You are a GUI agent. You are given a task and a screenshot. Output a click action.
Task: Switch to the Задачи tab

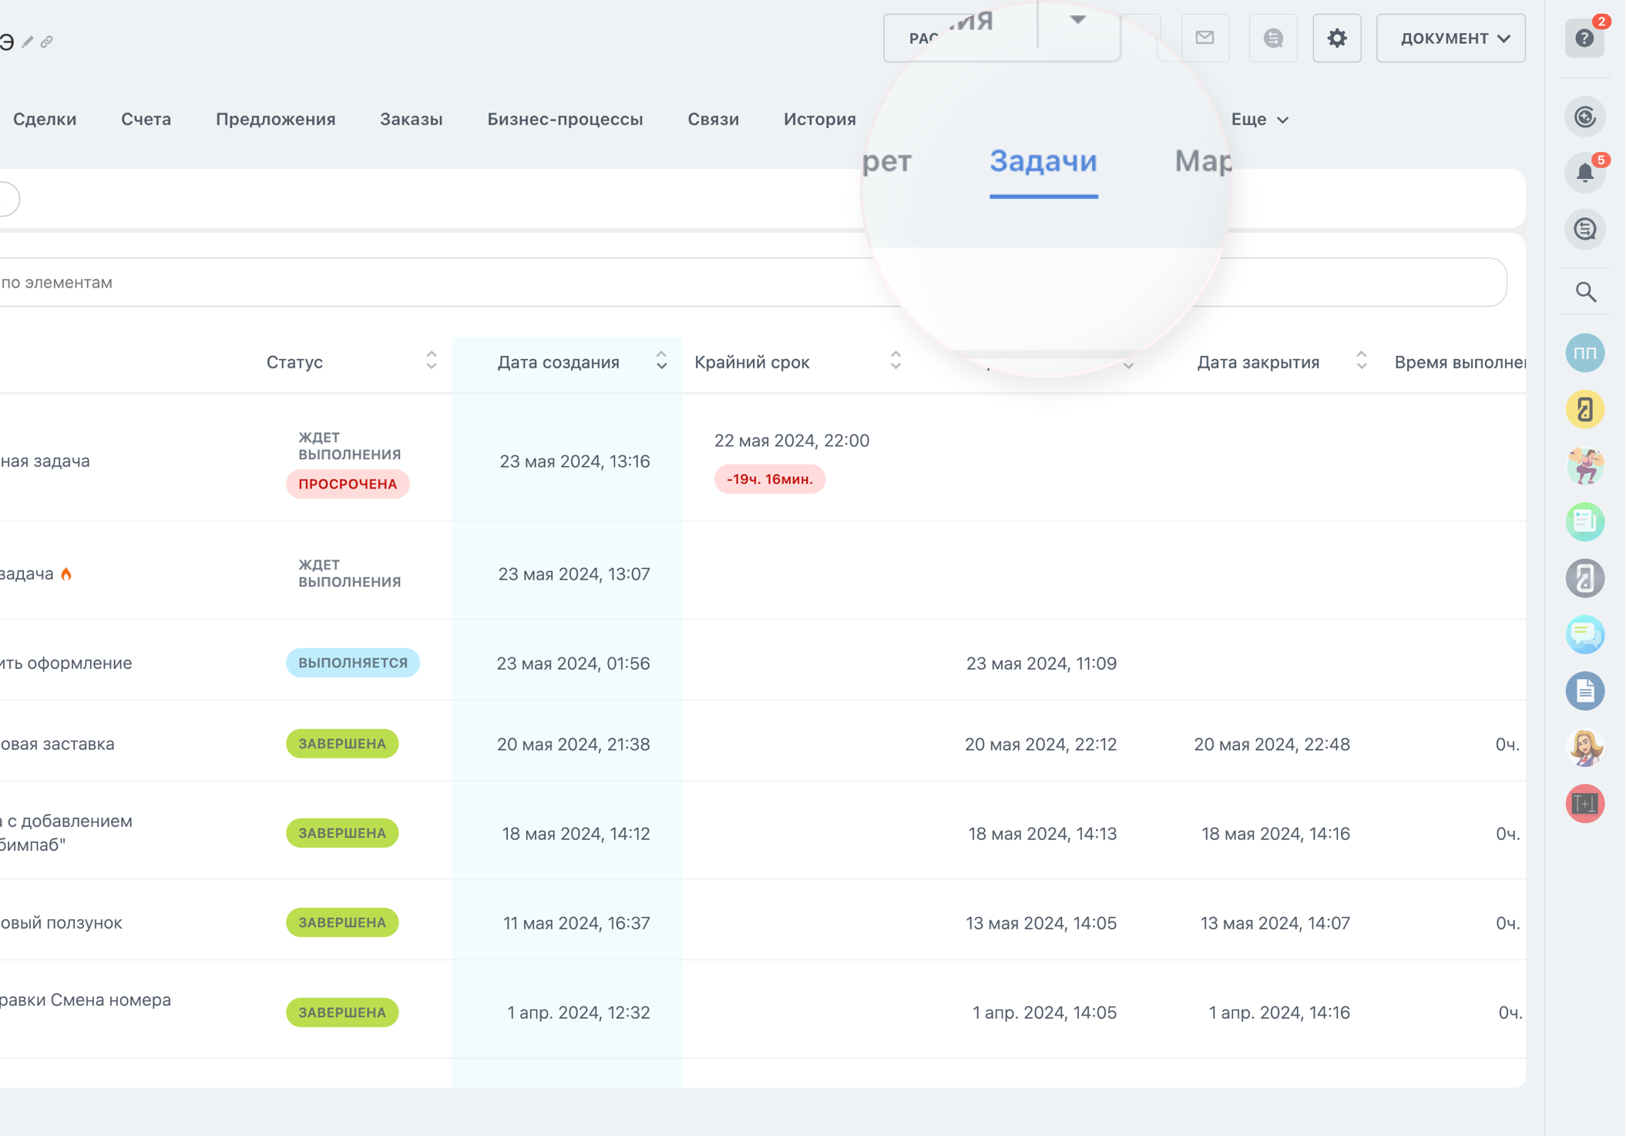(x=1043, y=161)
